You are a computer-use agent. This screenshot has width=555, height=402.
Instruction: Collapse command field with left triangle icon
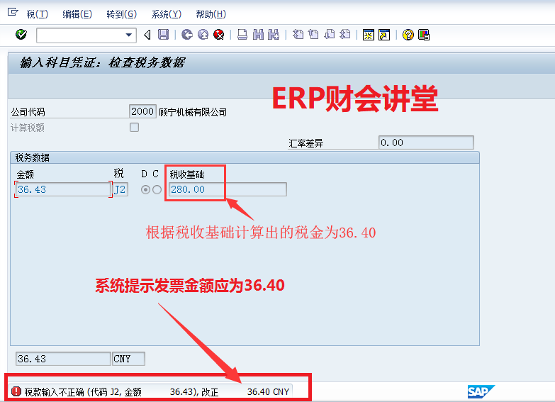(147, 35)
